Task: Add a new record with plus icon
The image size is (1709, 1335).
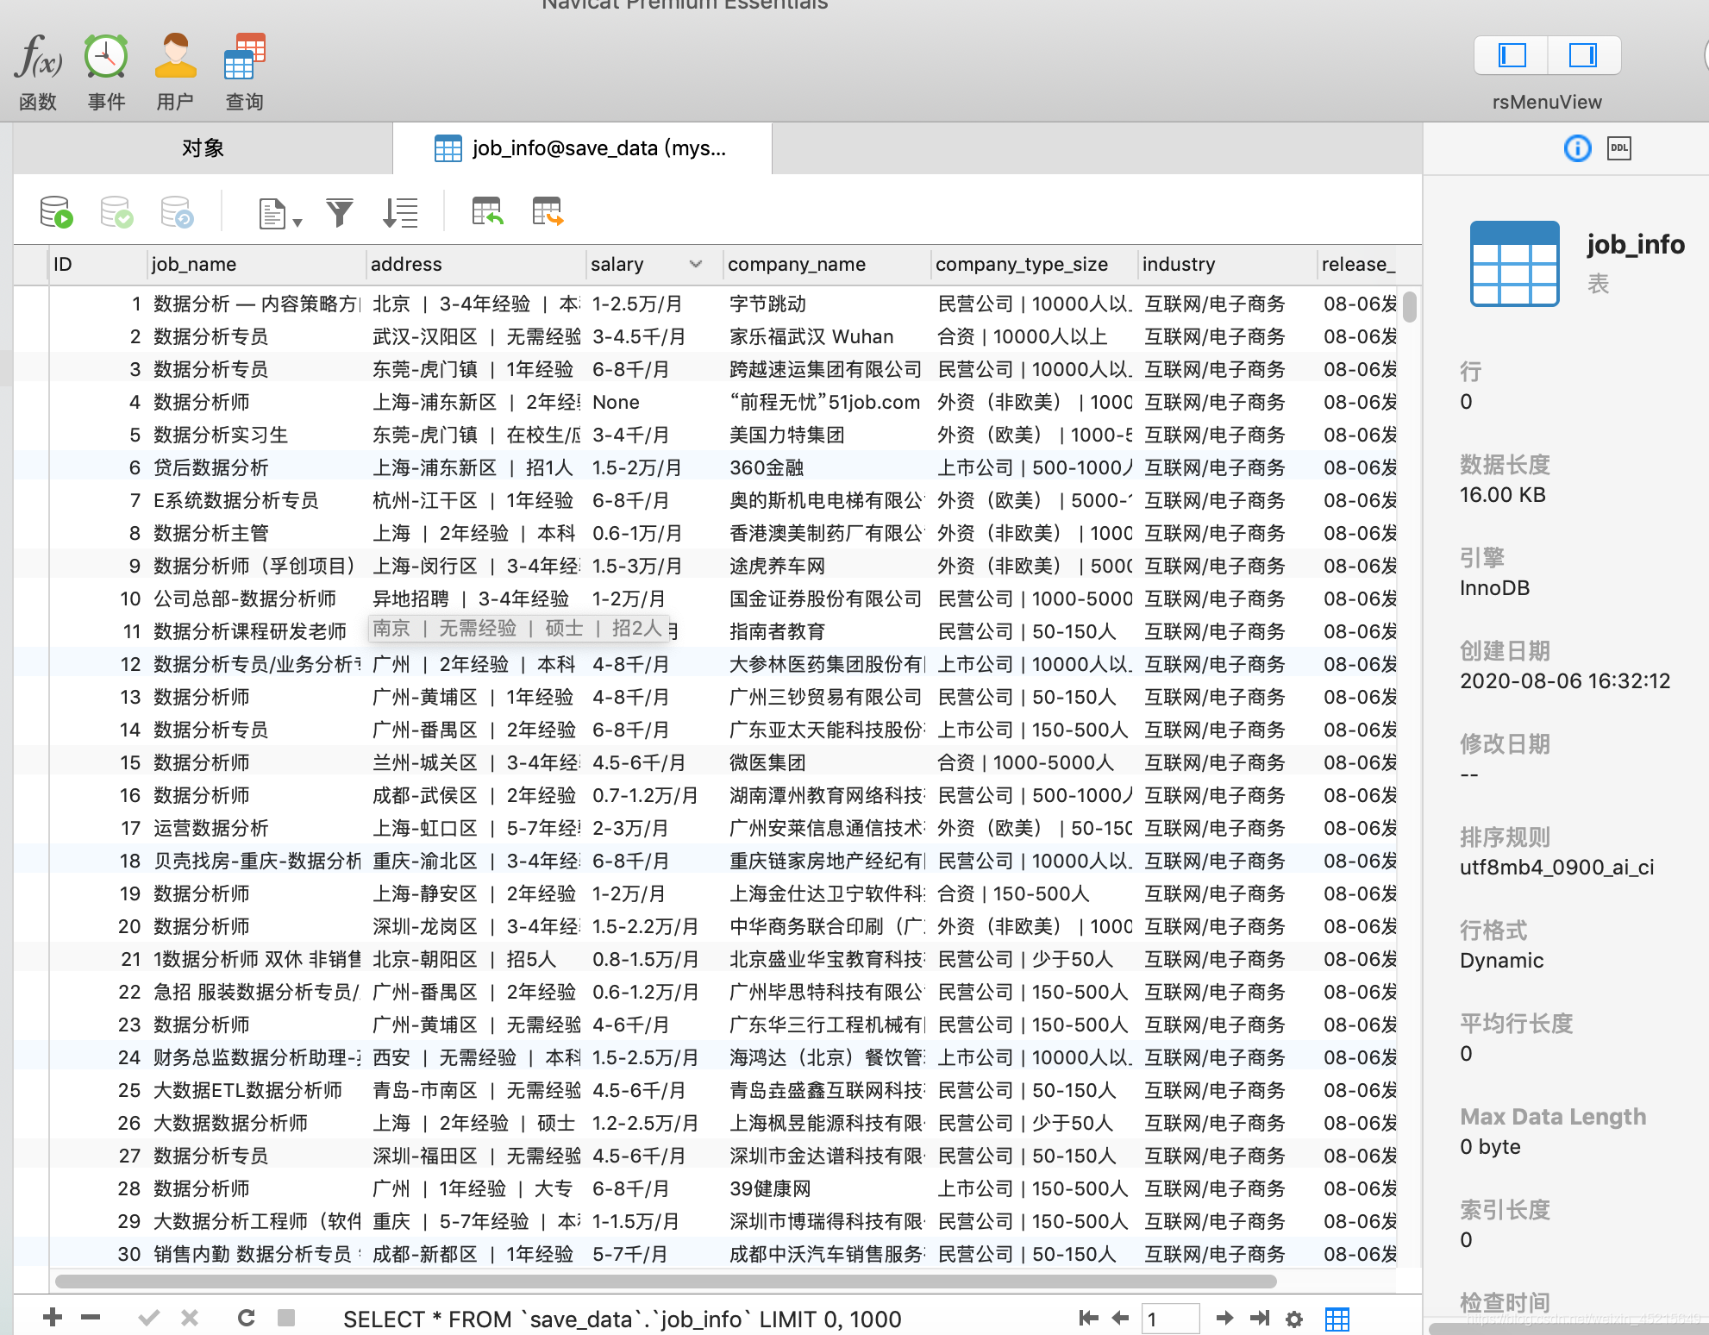Action: [x=53, y=1318]
